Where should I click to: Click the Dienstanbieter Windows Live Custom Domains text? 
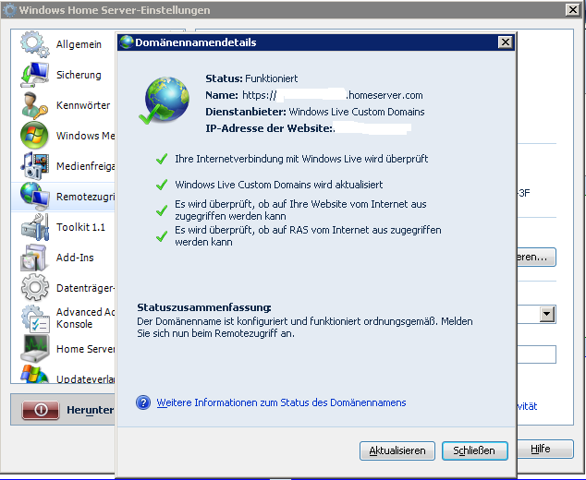point(315,112)
